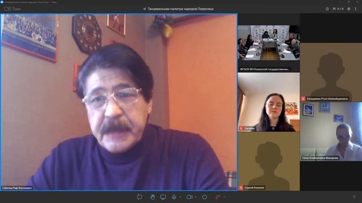Click the name label Сергей Казаков
This screenshot has width=362, height=203.
click(254, 188)
